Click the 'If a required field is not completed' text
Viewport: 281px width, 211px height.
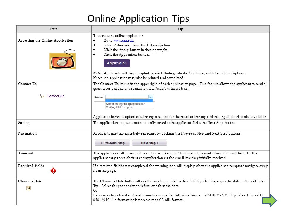click(x=180, y=168)
